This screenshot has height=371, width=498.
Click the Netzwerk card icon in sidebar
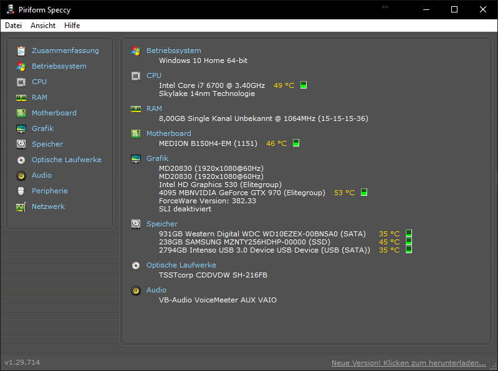21,207
